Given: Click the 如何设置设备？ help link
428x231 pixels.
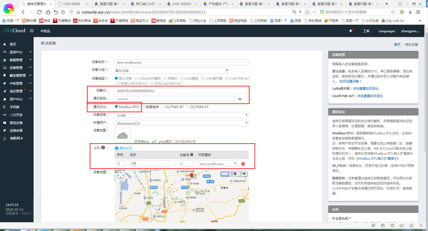Looking at the screenshot, I should 350,81.
